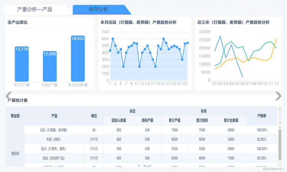This screenshot has height=172, width=287.
Task: Click the 生产出库比 panel title
Action: tap(18, 22)
